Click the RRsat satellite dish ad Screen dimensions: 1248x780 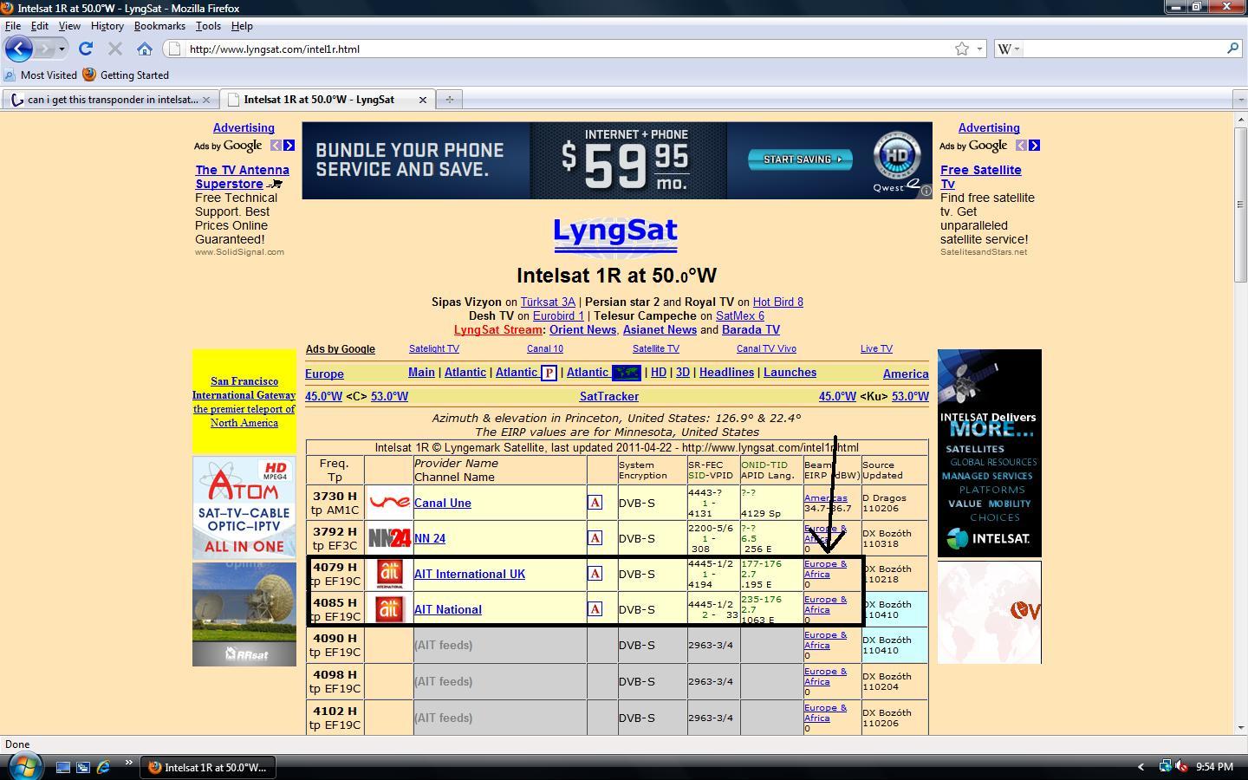[244, 614]
